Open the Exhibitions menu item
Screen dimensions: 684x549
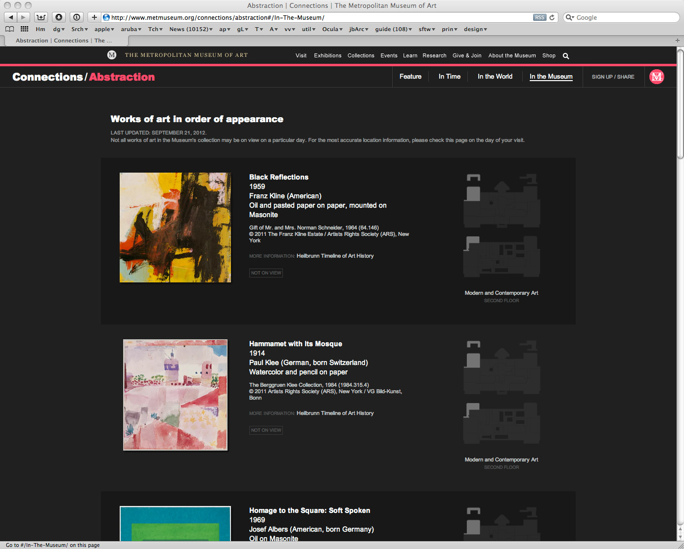[x=327, y=55]
